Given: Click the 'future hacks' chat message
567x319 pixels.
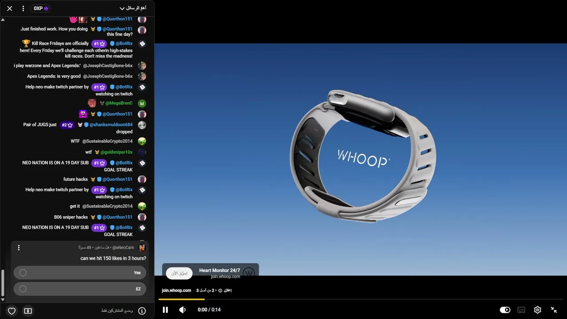Looking at the screenshot, I should click(x=75, y=179).
